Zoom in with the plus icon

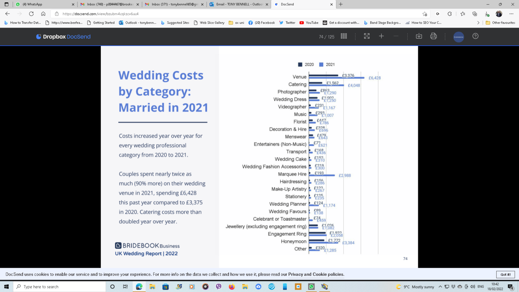(381, 36)
